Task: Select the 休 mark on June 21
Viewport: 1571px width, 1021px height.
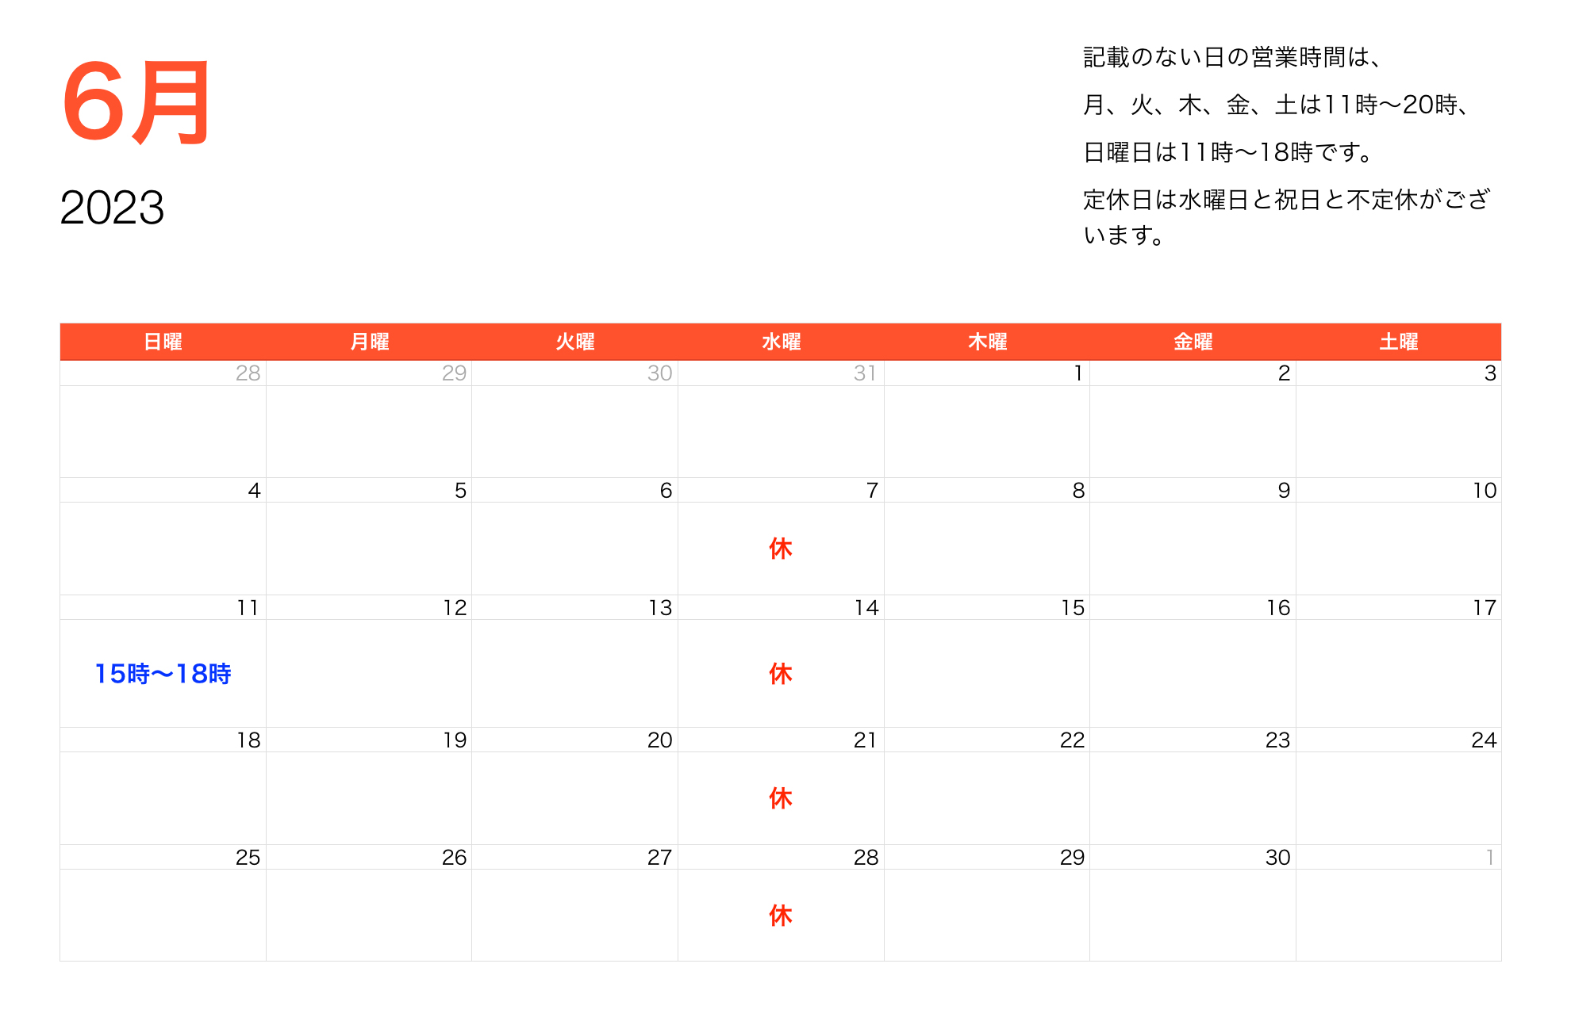Action: [780, 799]
